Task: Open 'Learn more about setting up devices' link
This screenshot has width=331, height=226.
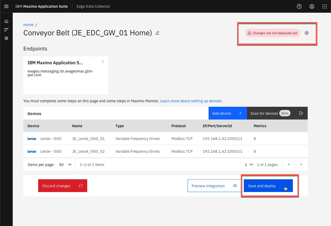Action: click(191, 101)
